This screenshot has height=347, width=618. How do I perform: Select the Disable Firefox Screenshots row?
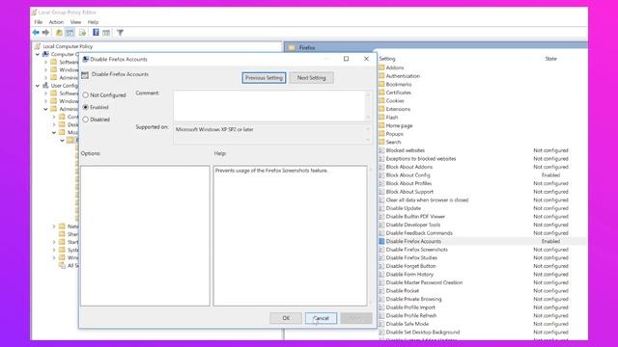tap(482, 250)
